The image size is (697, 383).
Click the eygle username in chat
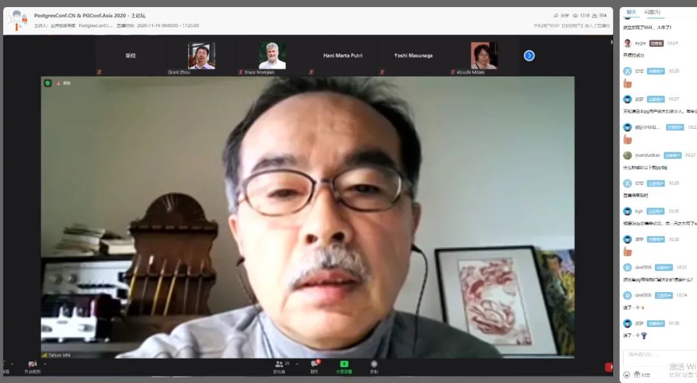point(640,43)
